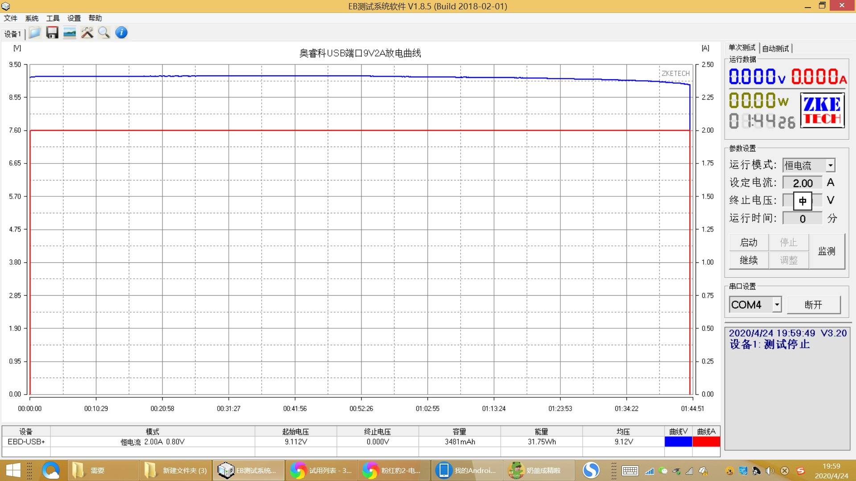Switch to 粉红豹2 browser taskbar window

click(394, 470)
